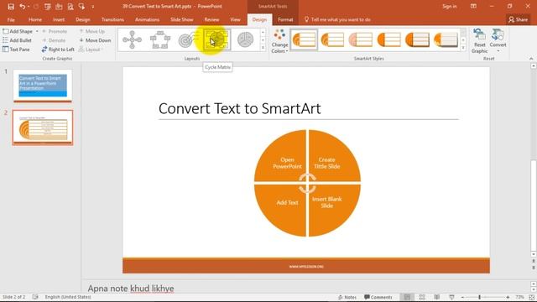Apply fifth SmartArt style thumbnail

click(x=417, y=39)
